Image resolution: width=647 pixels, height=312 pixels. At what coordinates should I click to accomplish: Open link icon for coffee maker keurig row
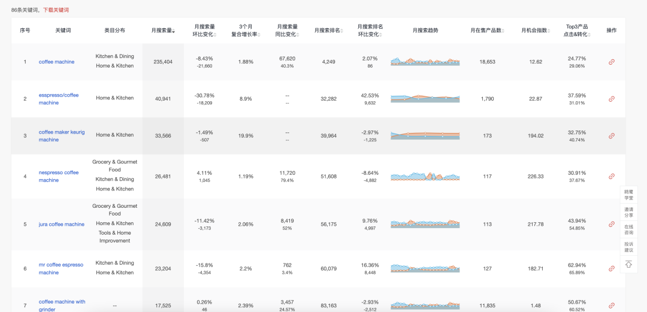[612, 136]
